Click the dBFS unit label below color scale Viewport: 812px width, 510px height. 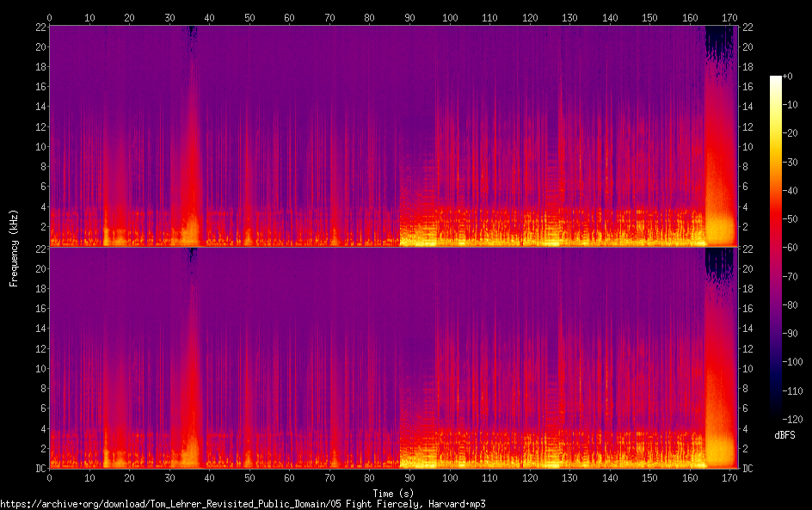(x=784, y=436)
